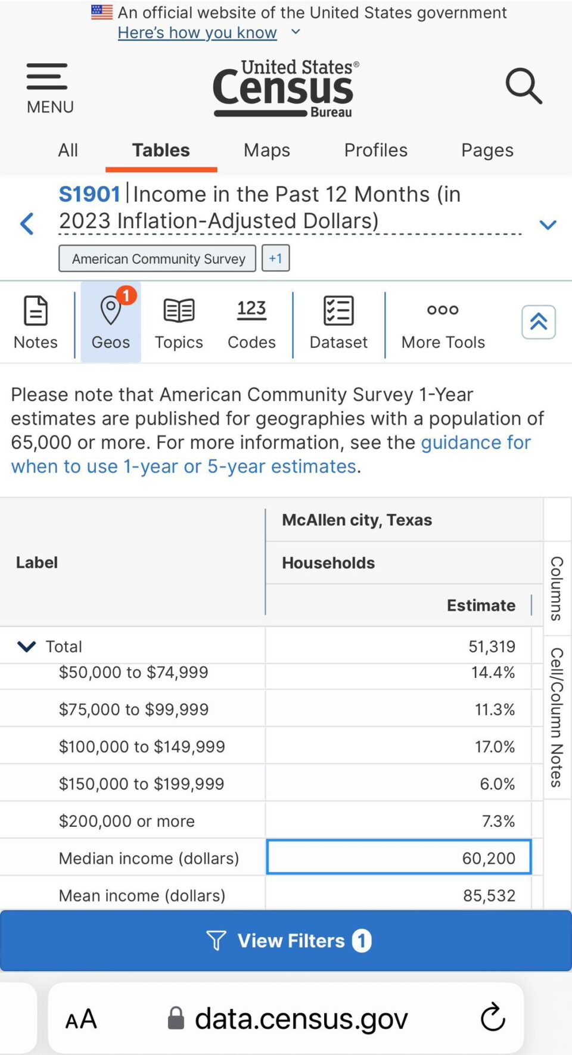Switch to the Maps tab
Screen dimensions: 572x1055
(x=267, y=150)
